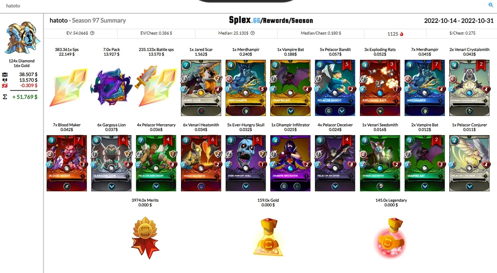
Task: Open the Venari Crystalsmith card
Action: [469, 88]
